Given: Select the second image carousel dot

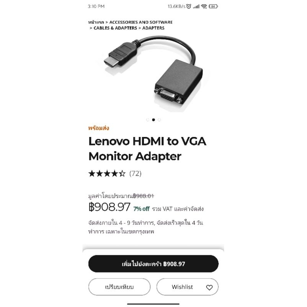Looking at the screenshot, I should [153, 120].
